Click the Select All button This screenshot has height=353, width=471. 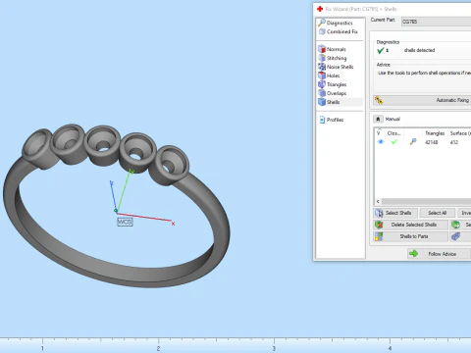tap(437, 213)
